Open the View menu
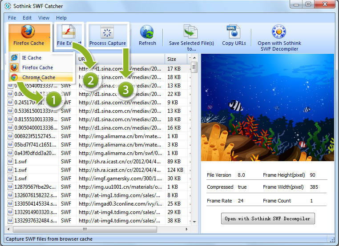The height and width of the screenshot is (246, 339). coord(44,18)
